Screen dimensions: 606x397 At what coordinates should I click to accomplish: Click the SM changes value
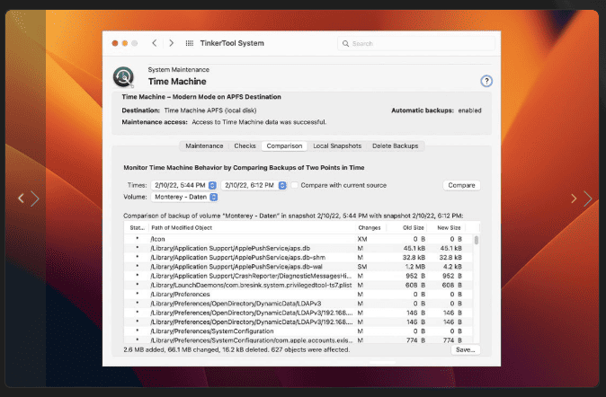pos(362,267)
